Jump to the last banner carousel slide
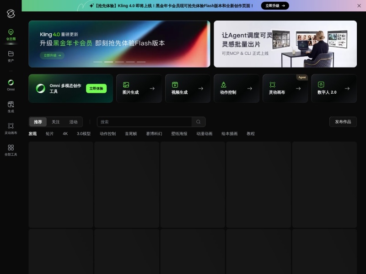The width and height of the screenshot is (366, 274). pyautogui.click(x=141, y=62)
